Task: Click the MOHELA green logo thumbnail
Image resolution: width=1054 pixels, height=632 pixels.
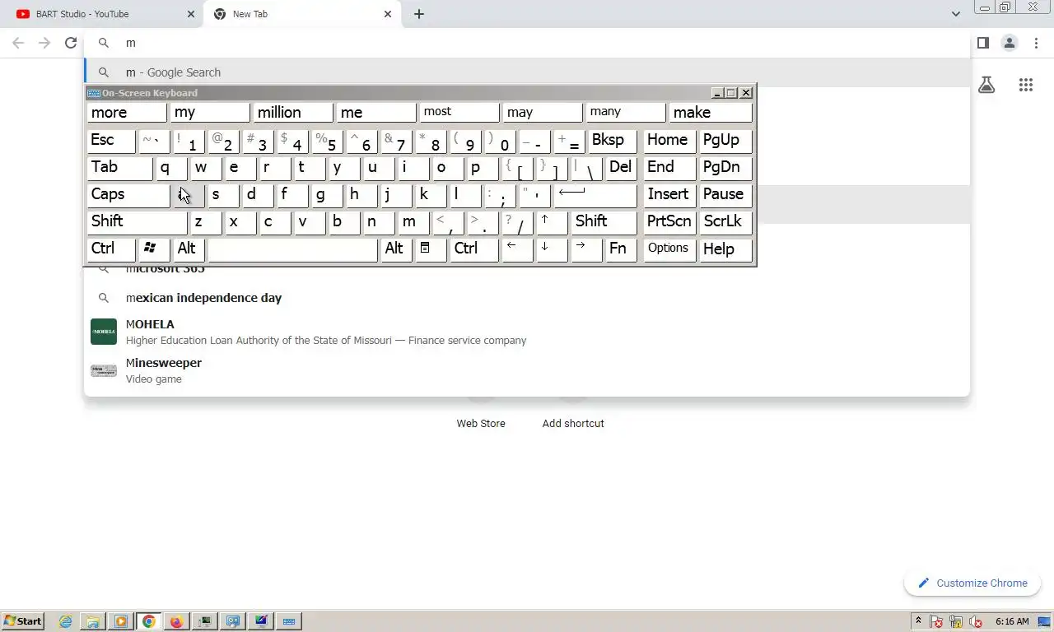Action: coord(104,332)
